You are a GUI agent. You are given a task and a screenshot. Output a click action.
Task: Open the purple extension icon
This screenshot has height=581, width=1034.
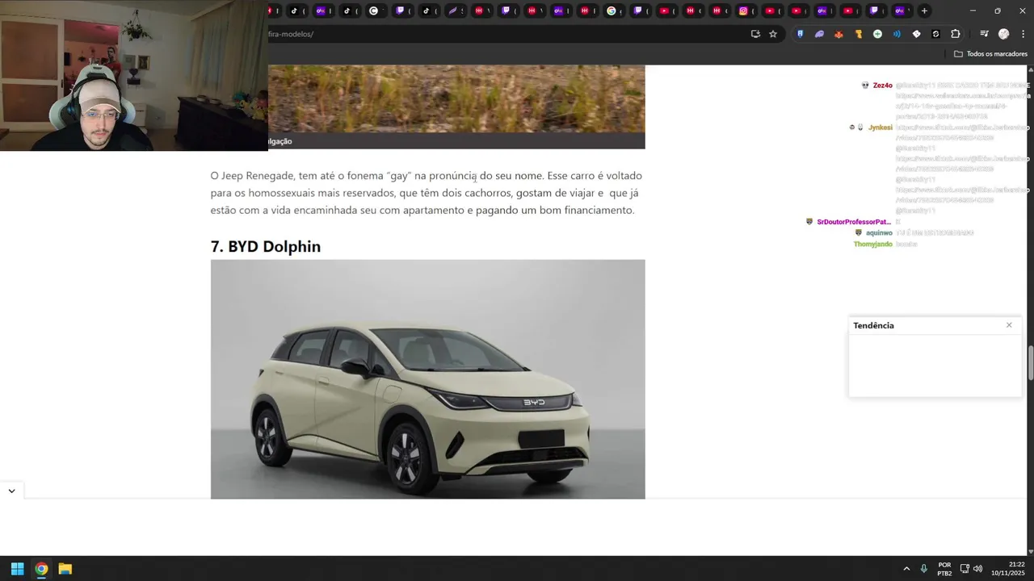tap(819, 34)
